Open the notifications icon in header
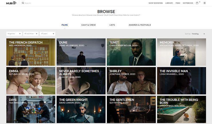 (x=197, y=3)
